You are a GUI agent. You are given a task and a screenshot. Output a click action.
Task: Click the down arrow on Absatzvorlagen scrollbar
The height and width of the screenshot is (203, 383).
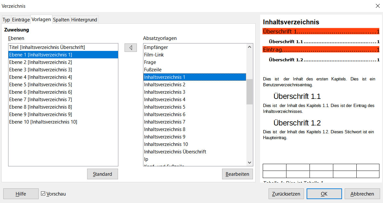(249, 162)
